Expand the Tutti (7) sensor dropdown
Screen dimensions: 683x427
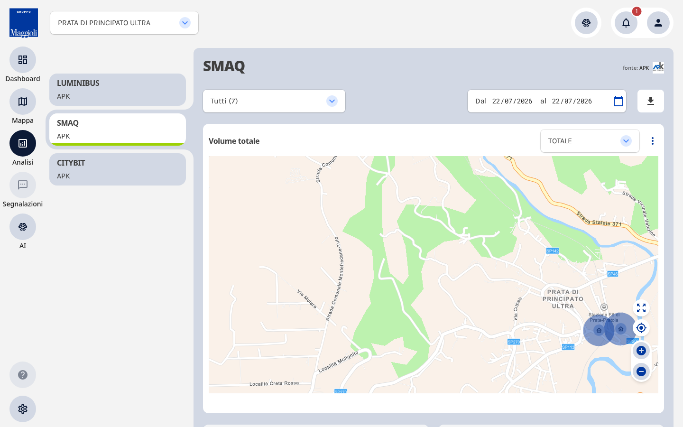[274, 101]
